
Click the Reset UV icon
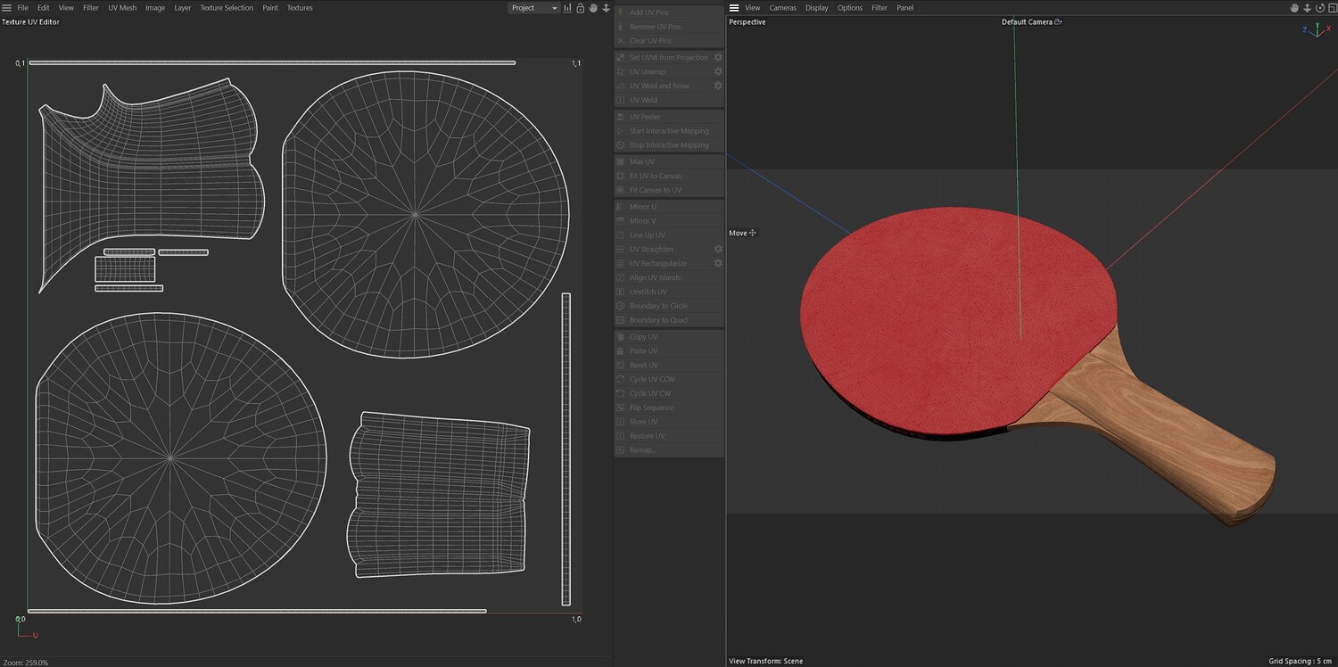pyautogui.click(x=621, y=366)
